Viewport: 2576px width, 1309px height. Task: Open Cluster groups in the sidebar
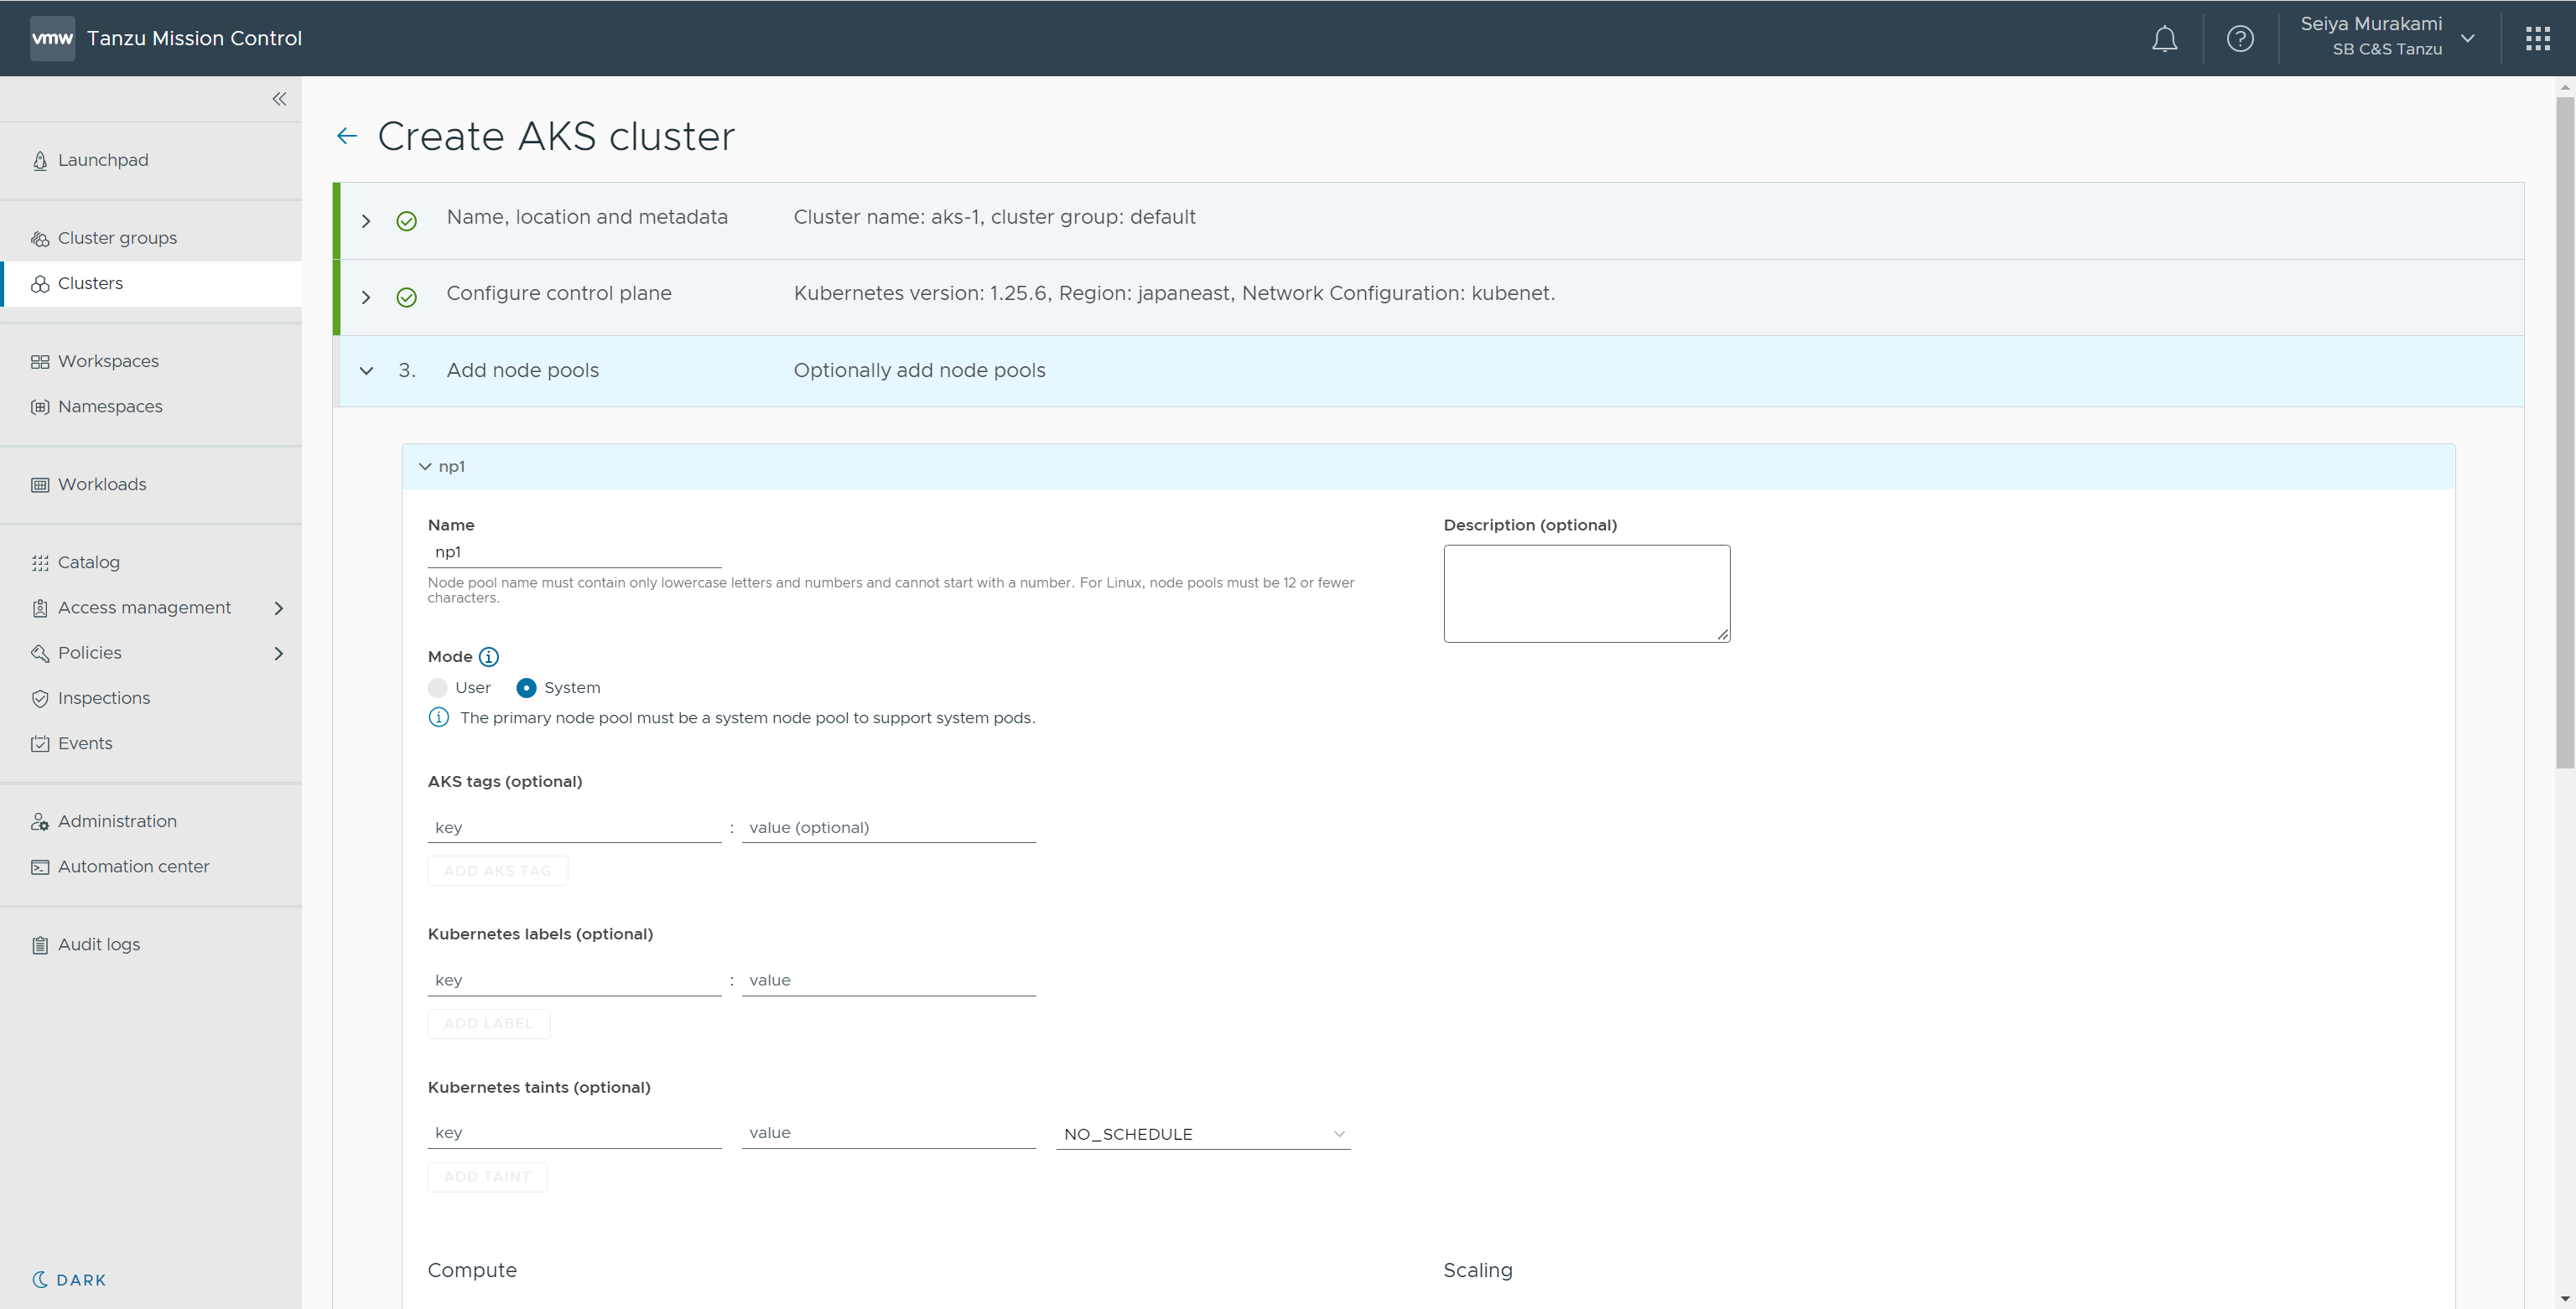117,238
